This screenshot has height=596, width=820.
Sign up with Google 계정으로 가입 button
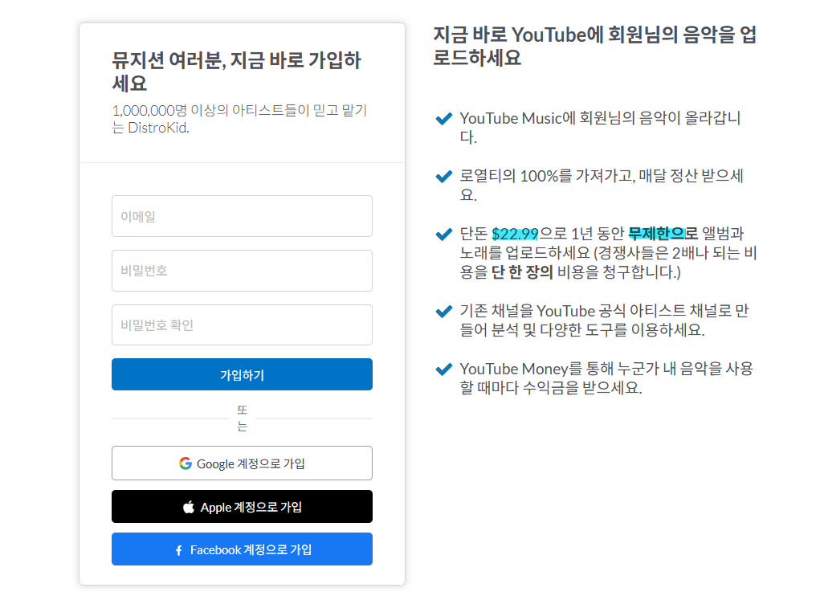pyautogui.click(x=242, y=463)
